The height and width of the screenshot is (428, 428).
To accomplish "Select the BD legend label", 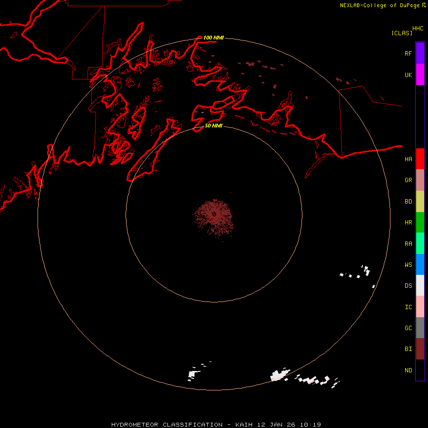I will (x=408, y=202).
